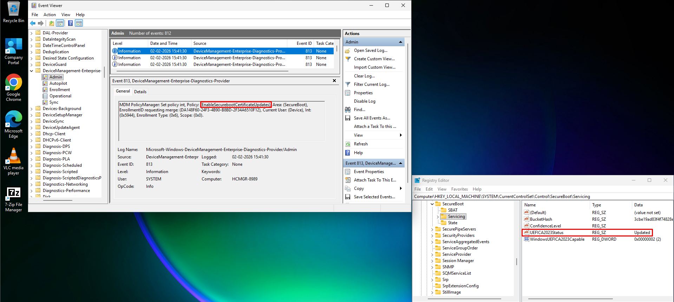Toggle the Show/Hide Console Tree toolbar icon
This screenshot has height=302, width=674.
[x=60, y=23]
